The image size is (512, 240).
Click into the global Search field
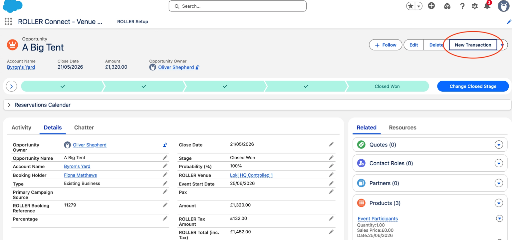238,6
